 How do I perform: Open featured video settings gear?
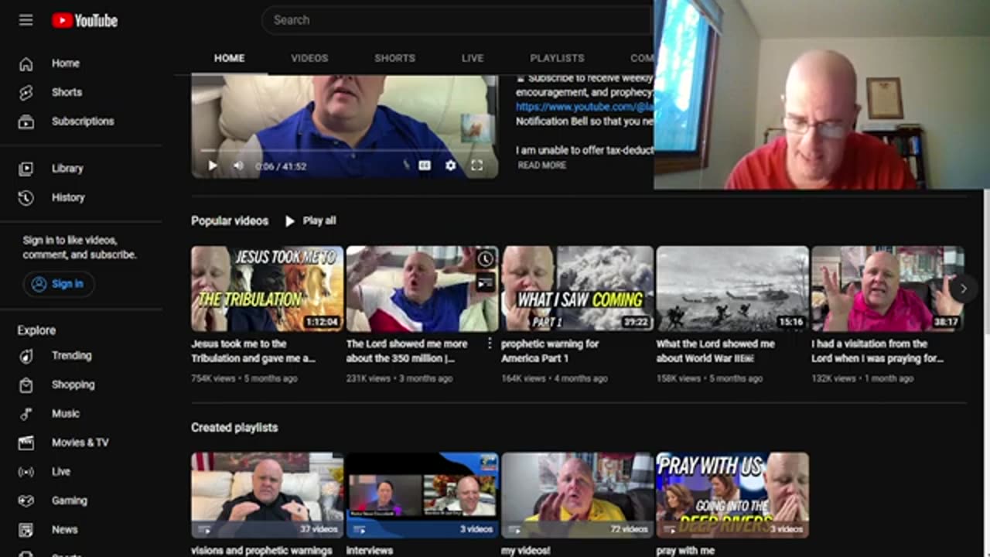[451, 166]
